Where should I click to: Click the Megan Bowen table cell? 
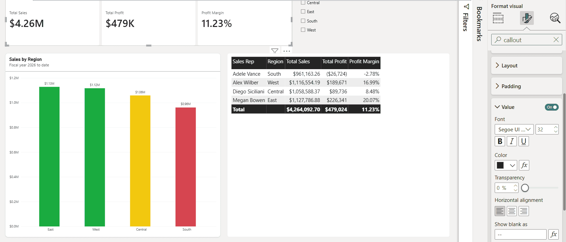[x=249, y=100]
